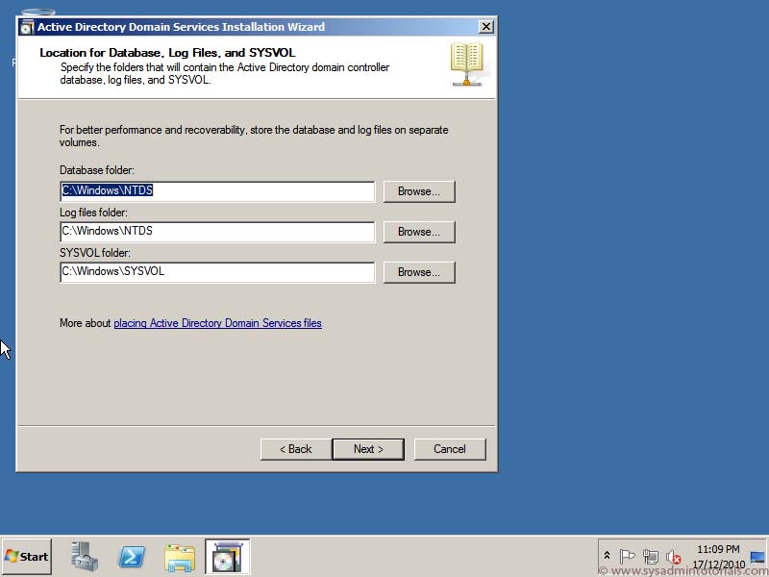This screenshot has height=577, width=769.
Task: Open placing Active Directory Domain Services files link
Action: 218,323
